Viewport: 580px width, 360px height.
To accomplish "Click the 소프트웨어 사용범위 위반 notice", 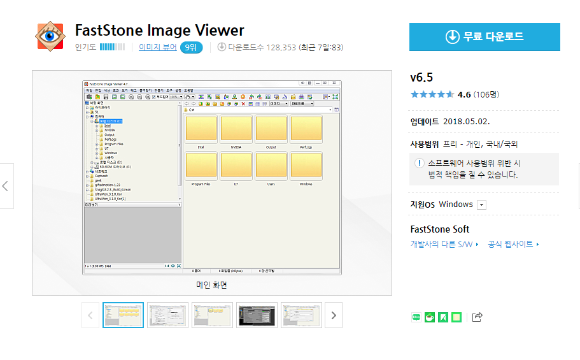I will [x=484, y=169].
